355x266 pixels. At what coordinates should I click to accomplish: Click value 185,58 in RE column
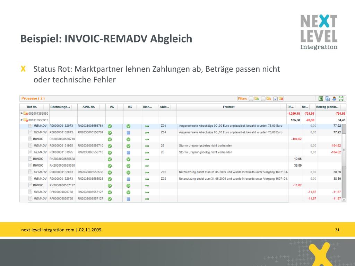(295, 120)
